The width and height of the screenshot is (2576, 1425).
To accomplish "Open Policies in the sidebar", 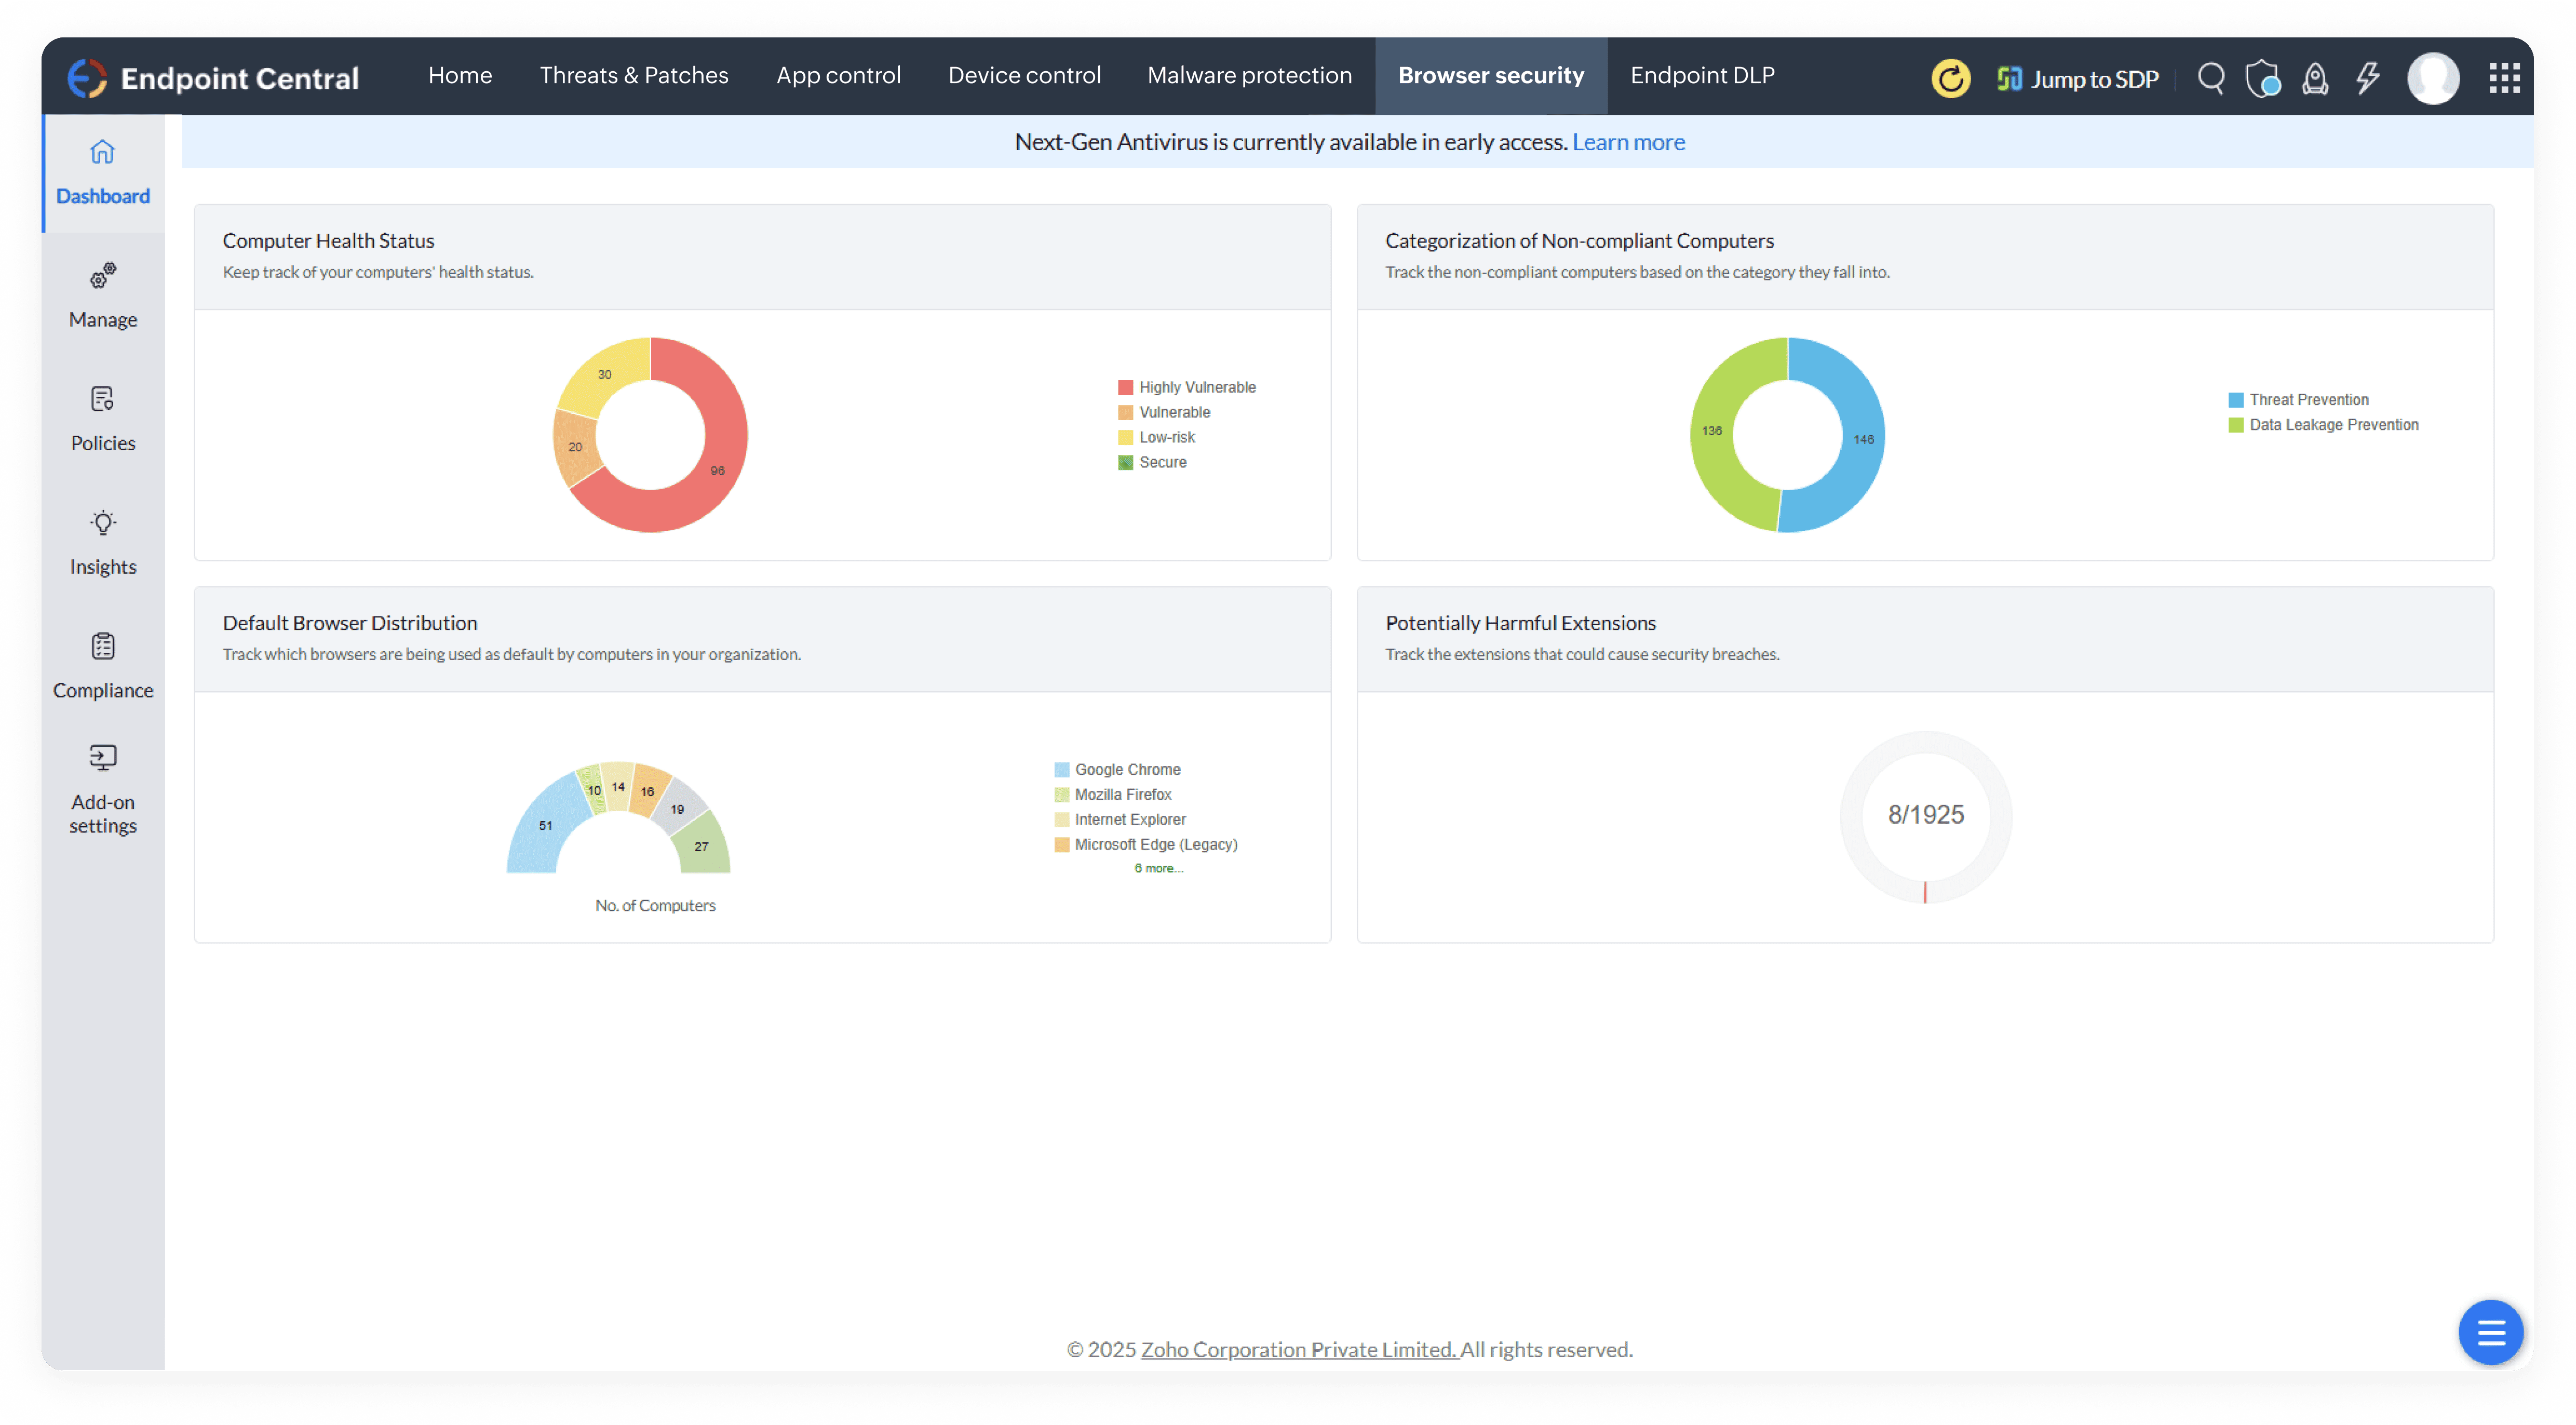I will coord(103,419).
